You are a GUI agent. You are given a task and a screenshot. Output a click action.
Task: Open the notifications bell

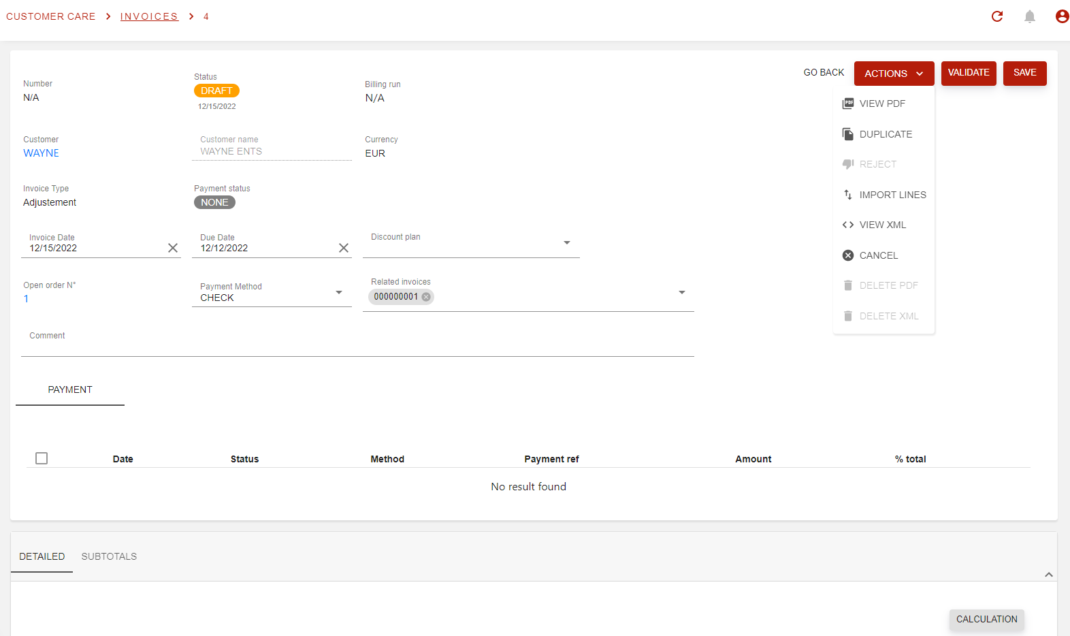pos(1030,16)
